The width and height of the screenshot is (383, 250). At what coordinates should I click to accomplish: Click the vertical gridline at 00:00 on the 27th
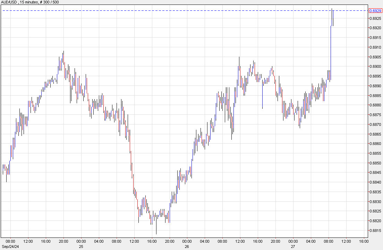pos(294,139)
